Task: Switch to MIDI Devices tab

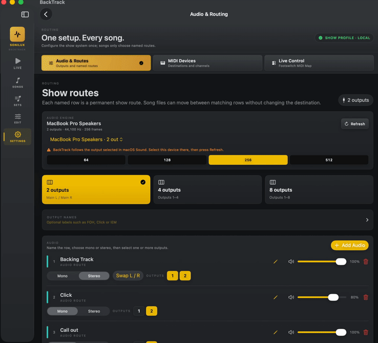Action: tap(207, 63)
